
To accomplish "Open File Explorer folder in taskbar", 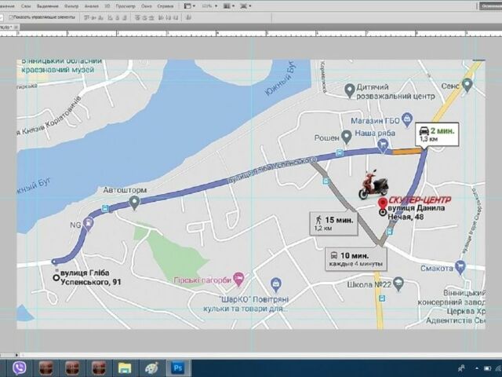I will (124, 368).
